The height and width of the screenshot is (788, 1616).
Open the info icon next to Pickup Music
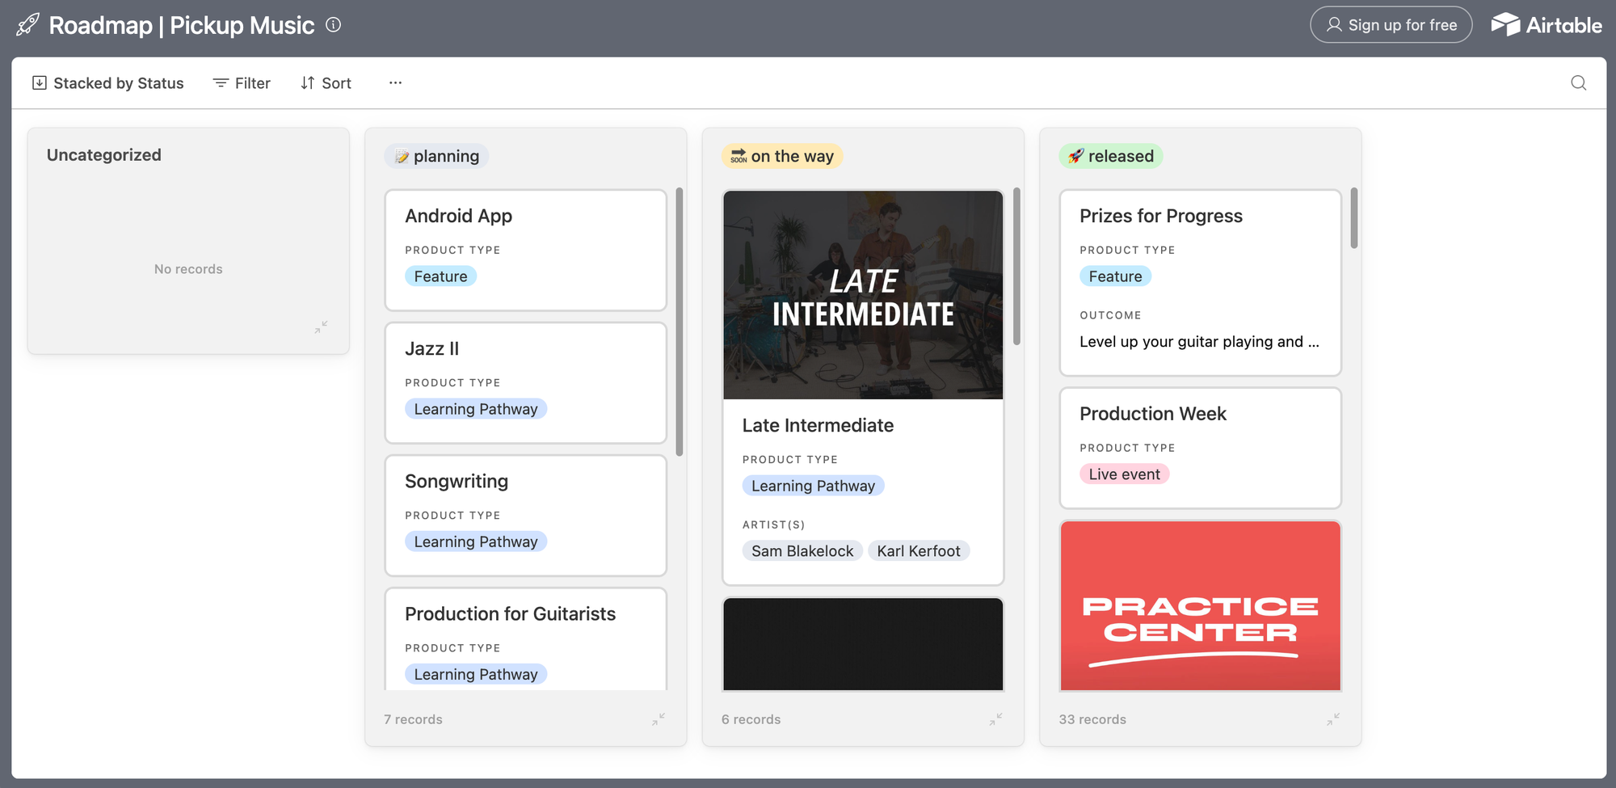(333, 25)
